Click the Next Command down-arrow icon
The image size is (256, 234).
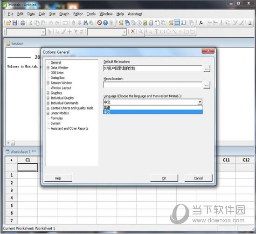point(80,23)
